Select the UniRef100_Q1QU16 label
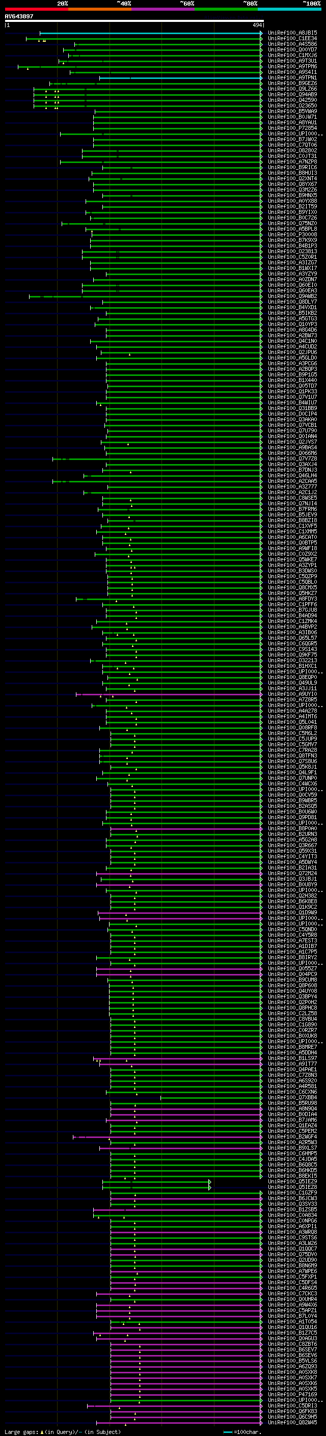 [x=292, y=1327]
